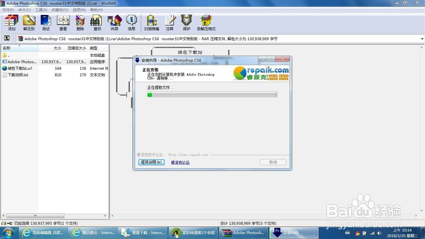Minimize the installer wizard dialog
The width and height of the screenshot is (425, 239).
click(262, 59)
